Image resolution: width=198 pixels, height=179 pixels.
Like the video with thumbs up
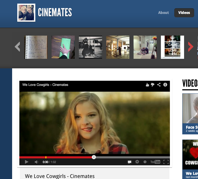pyautogui.click(x=147, y=85)
